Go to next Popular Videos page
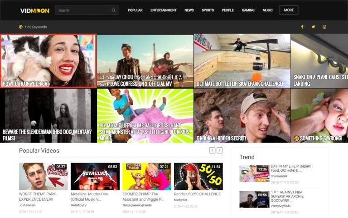The height and width of the screenshot is (218, 348). click(x=220, y=150)
